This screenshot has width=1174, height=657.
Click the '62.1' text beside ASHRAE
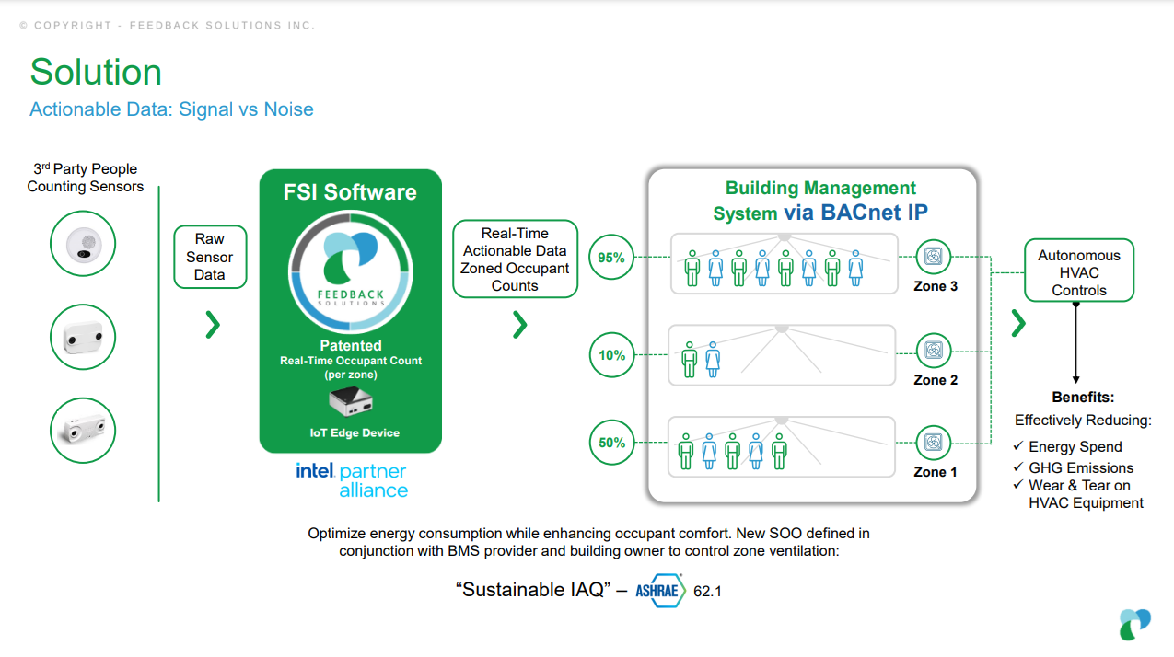707,591
